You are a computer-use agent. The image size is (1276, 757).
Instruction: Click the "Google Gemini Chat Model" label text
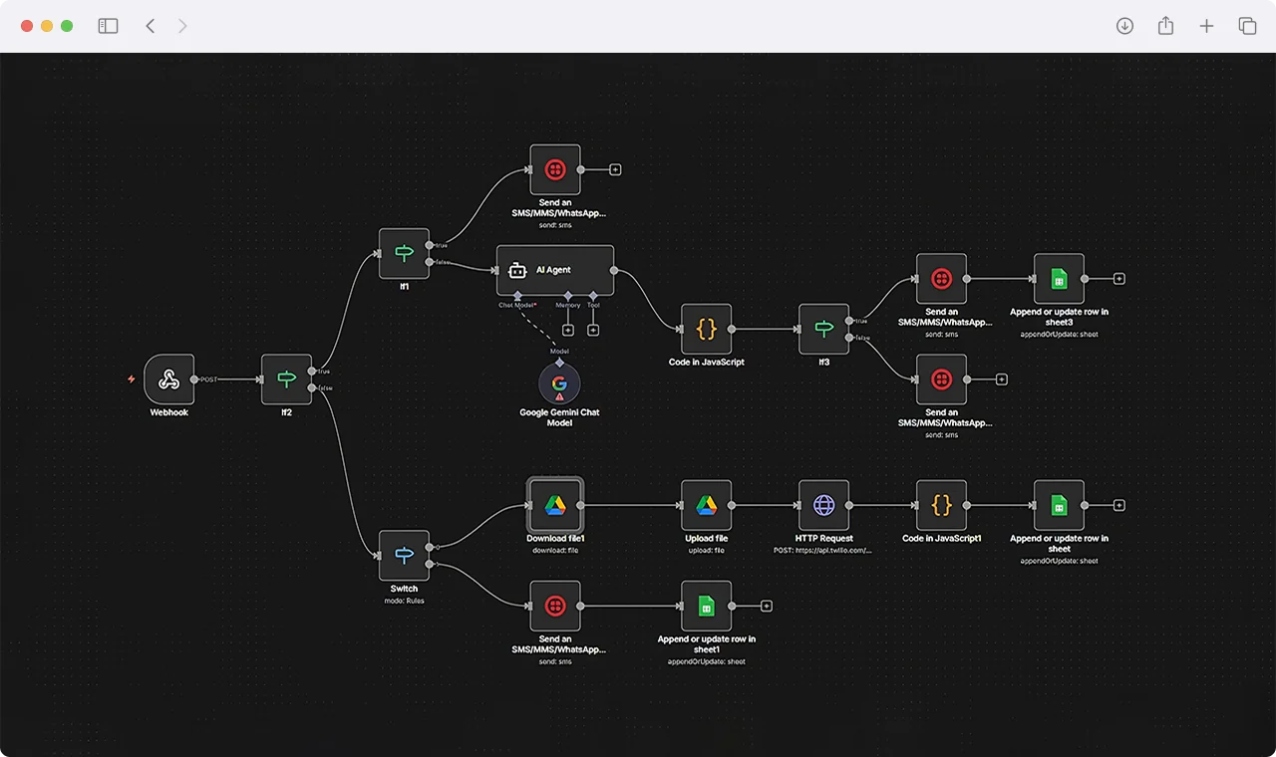point(559,417)
